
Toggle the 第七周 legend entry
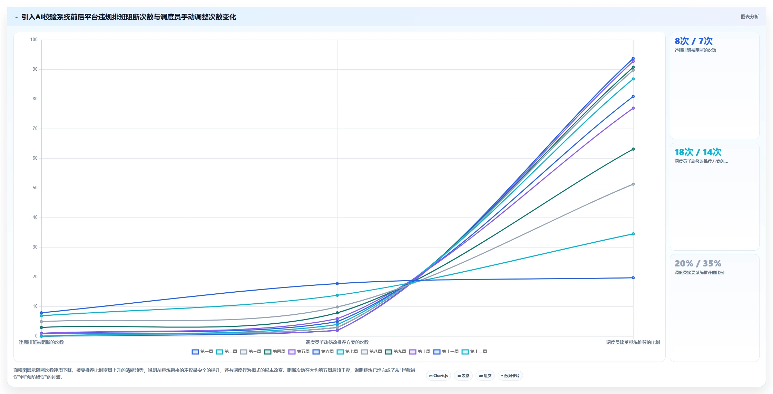(x=347, y=352)
